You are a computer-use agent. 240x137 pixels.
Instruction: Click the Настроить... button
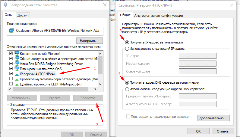[x=89, y=41]
